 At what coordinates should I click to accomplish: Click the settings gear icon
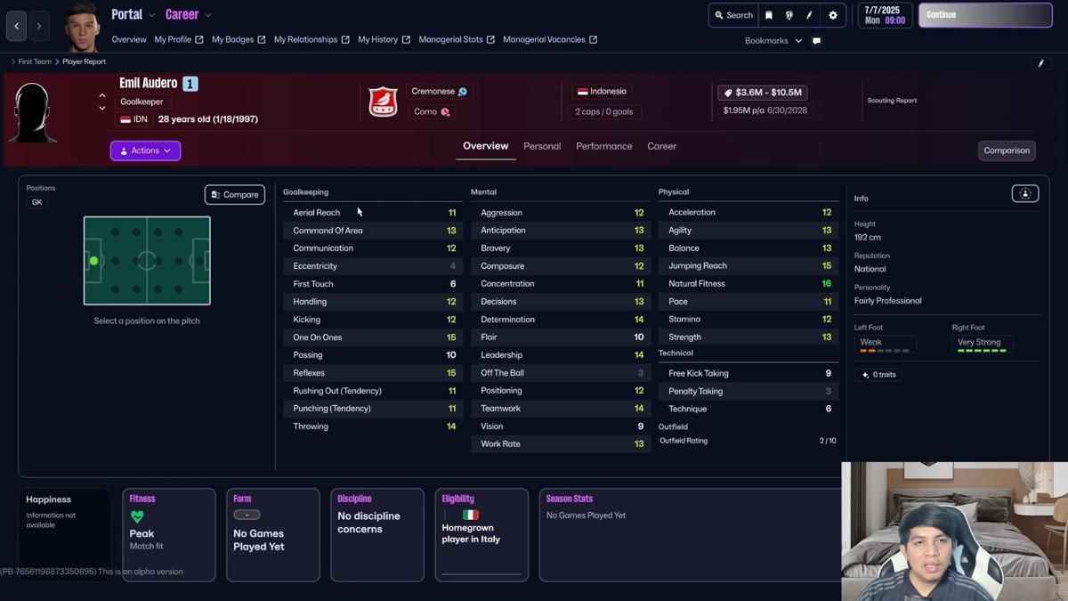coord(833,15)
